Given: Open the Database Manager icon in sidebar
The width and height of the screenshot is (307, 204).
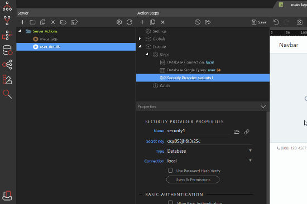Looking at the screenshot, I should (x=7, y=50).
